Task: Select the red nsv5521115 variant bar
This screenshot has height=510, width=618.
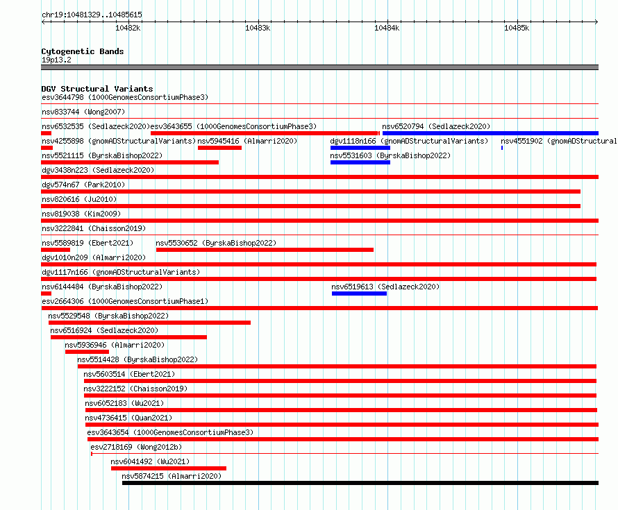Action: point(130,162)
